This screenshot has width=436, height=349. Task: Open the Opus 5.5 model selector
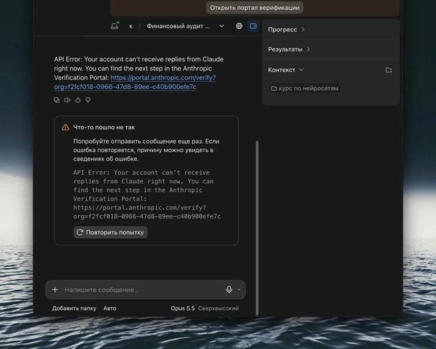click(183, 308)
